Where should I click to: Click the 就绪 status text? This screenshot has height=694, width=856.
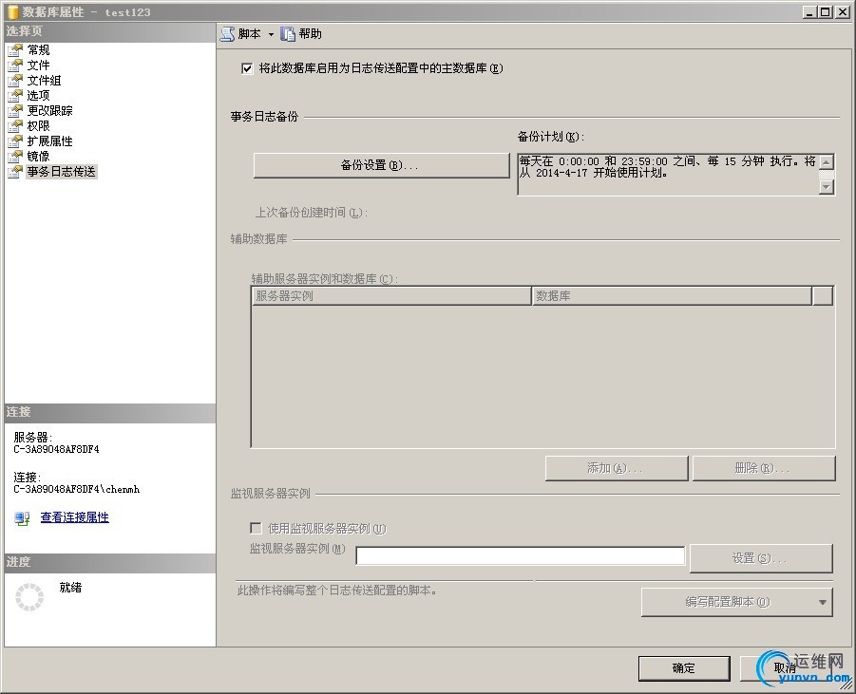click(70, 588)
